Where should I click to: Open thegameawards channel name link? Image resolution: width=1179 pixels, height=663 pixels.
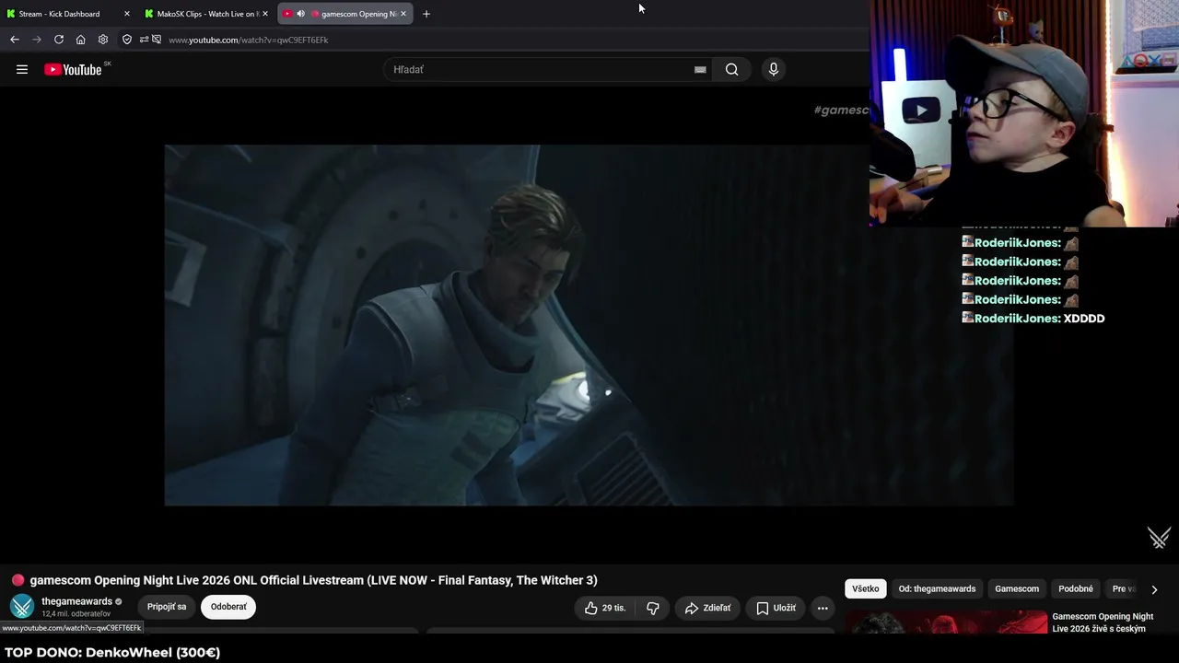[76, 601]
